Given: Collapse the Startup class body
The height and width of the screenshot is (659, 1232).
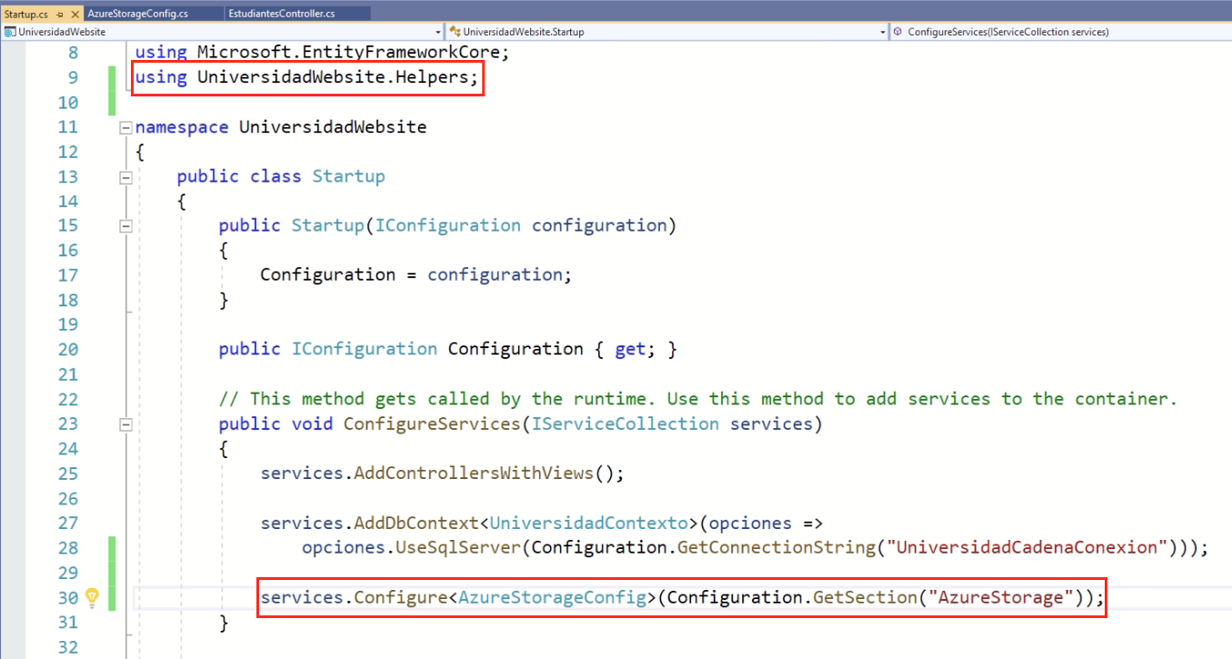Looking at the screenshot, I should coord(125,176).
